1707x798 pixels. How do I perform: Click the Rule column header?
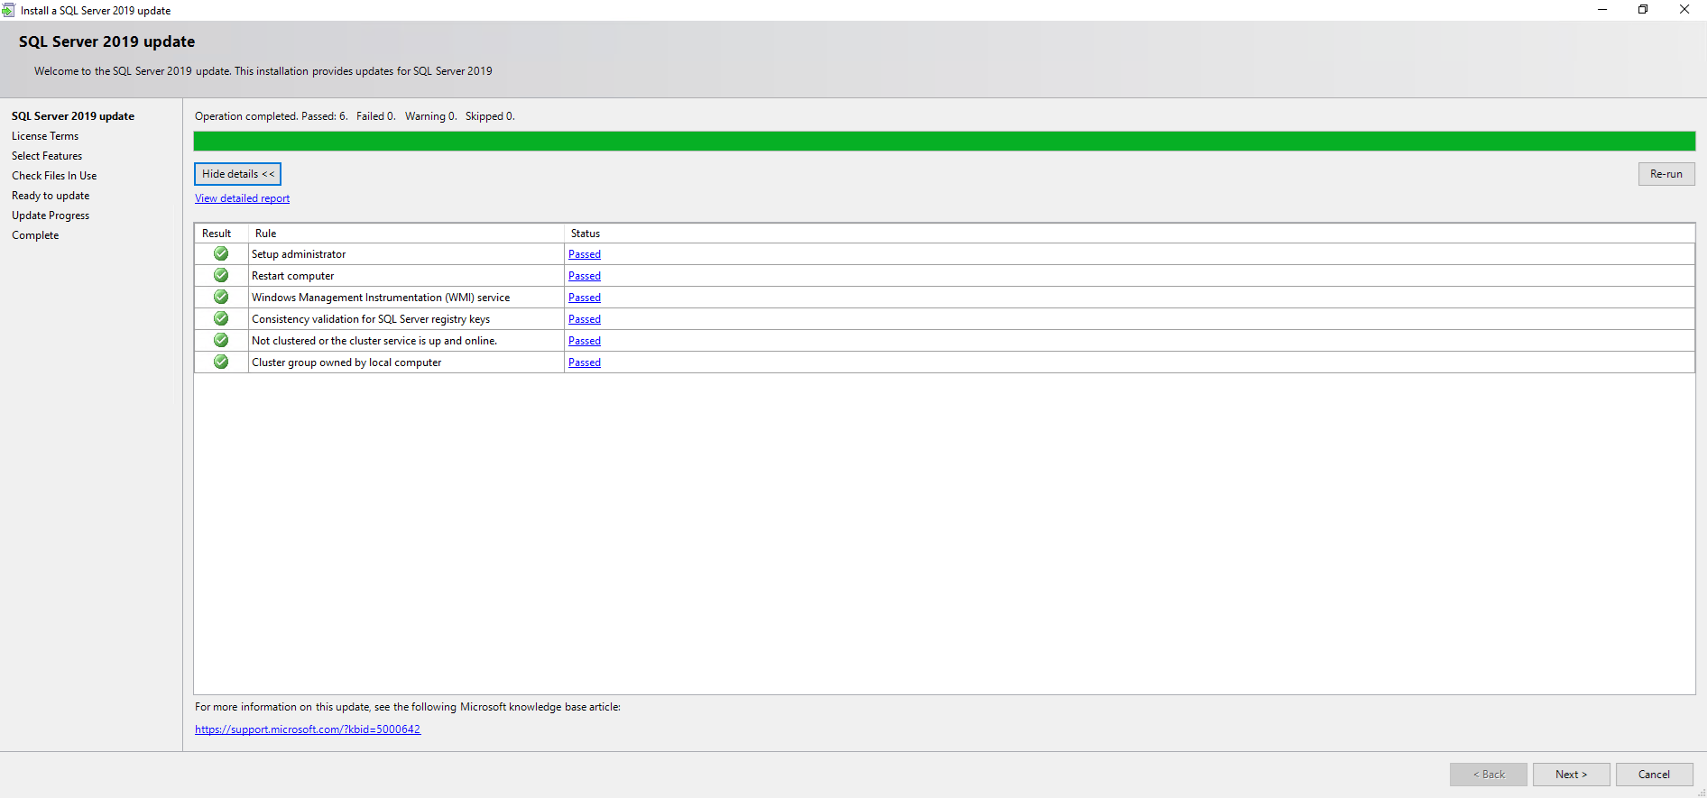(406, 234)
